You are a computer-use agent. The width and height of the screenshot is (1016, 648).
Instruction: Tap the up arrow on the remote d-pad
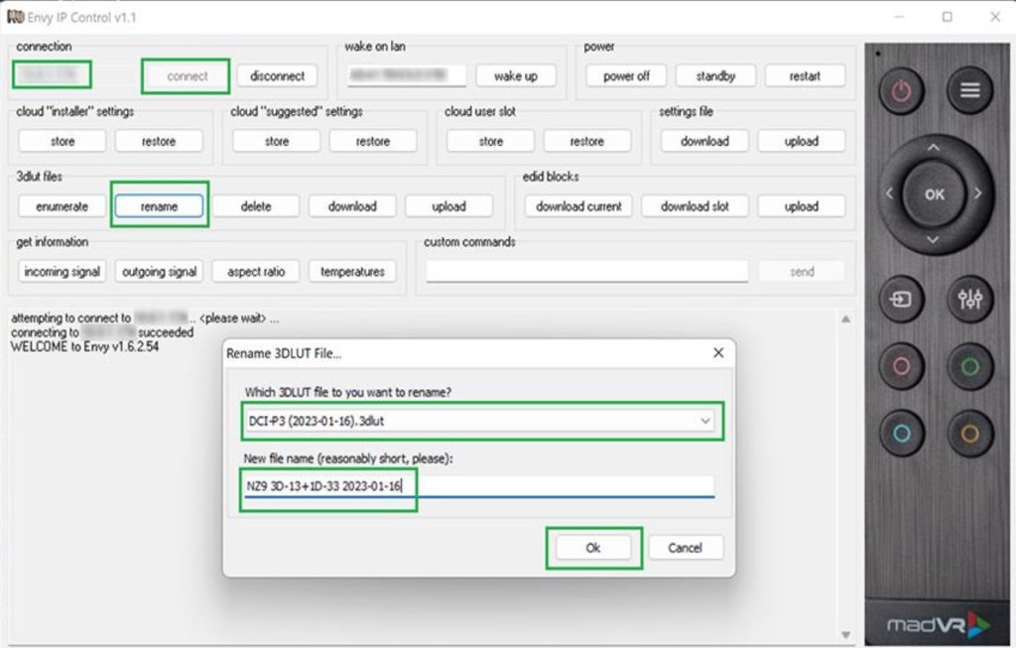click(x=933, y=148)
